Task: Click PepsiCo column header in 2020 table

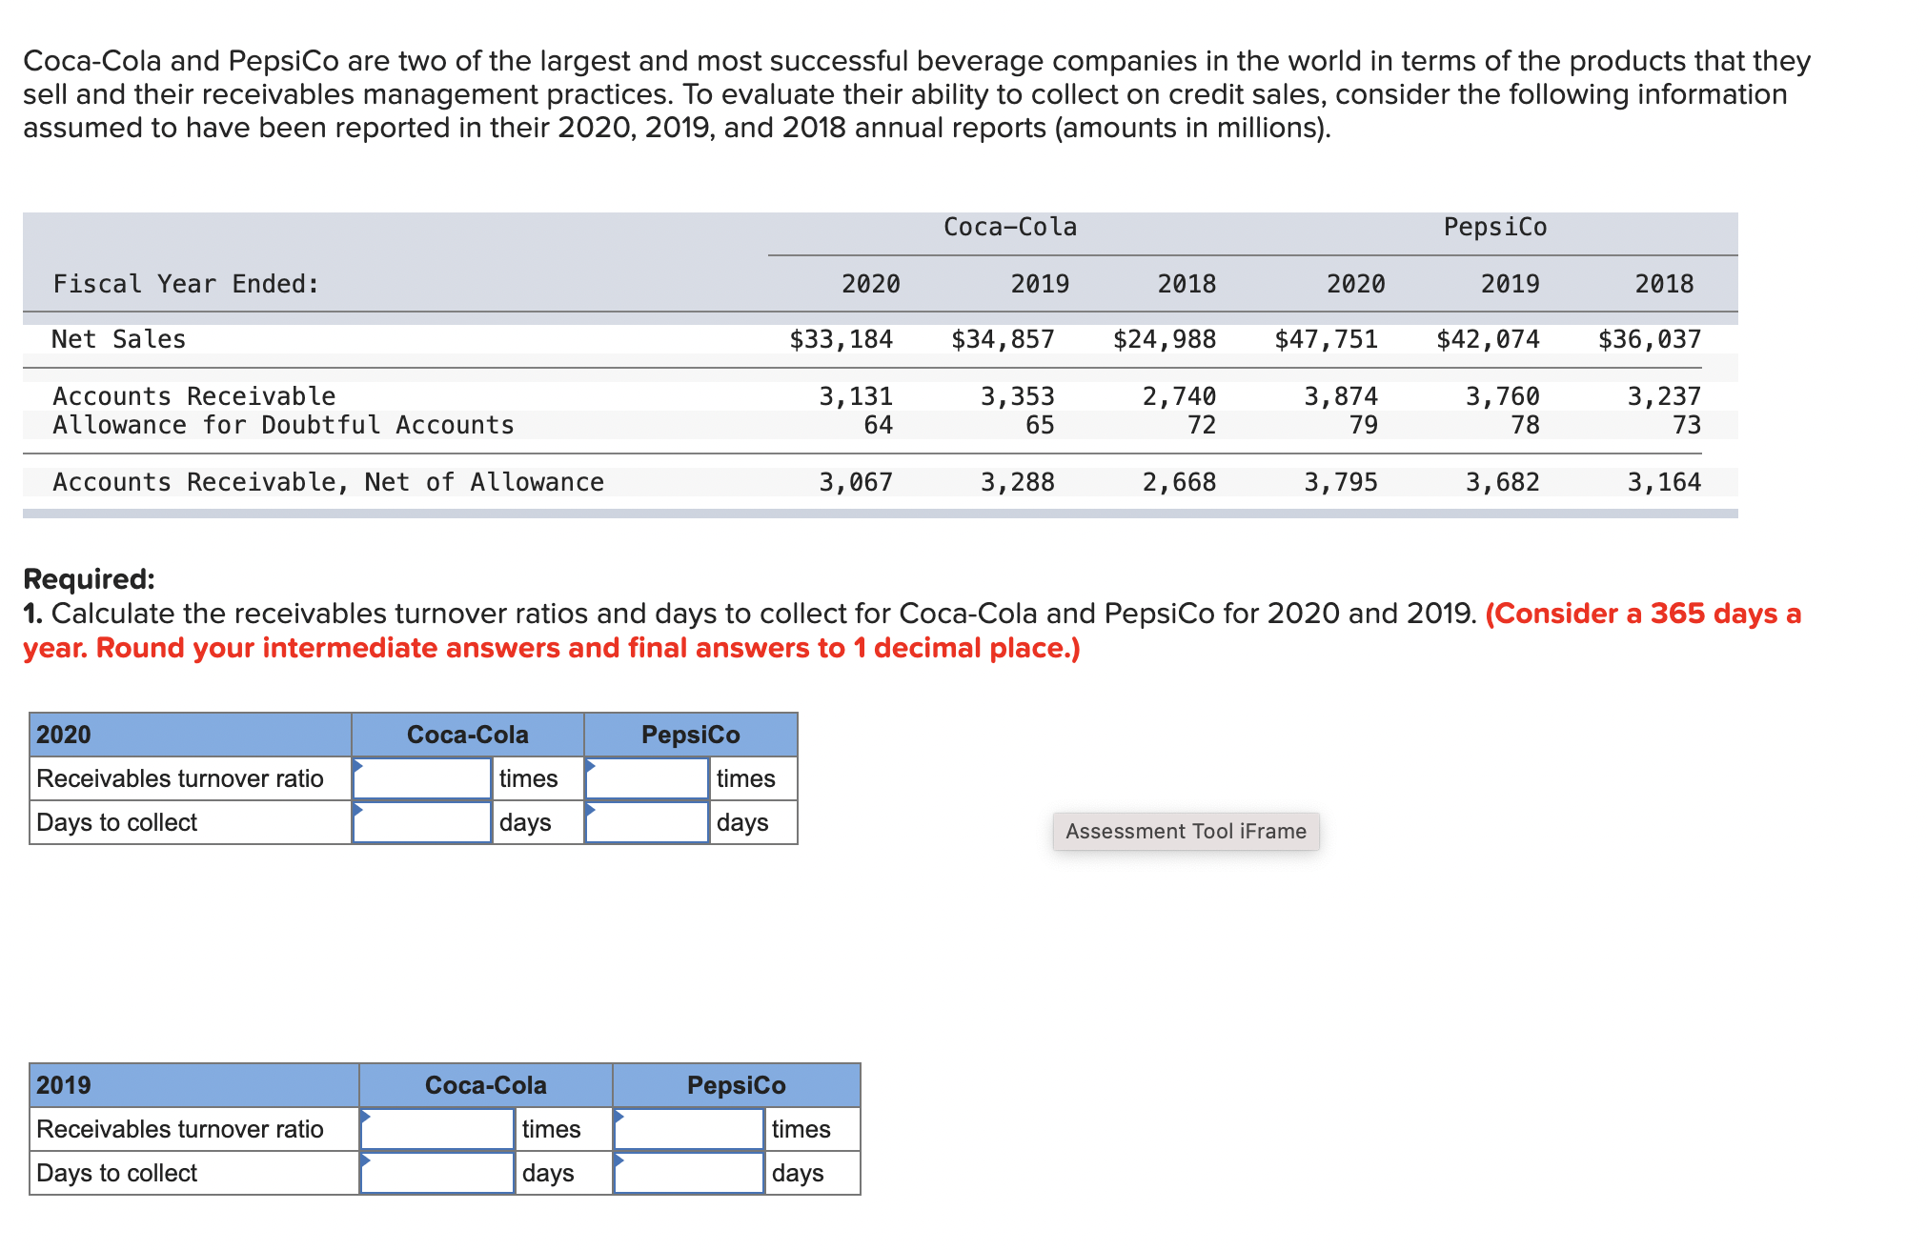Action: pyautogui.click(x=690, y=735)
